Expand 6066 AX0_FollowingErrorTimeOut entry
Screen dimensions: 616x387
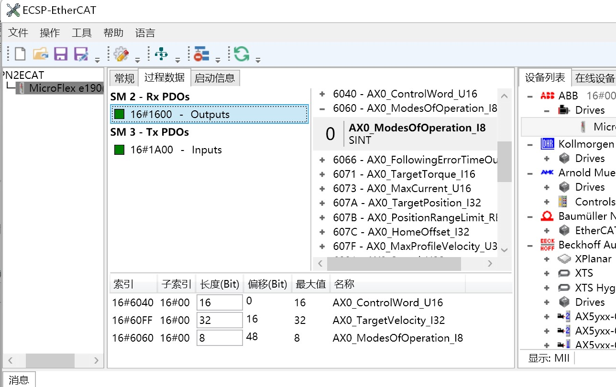pyautogui.click(x=322, y=160)
